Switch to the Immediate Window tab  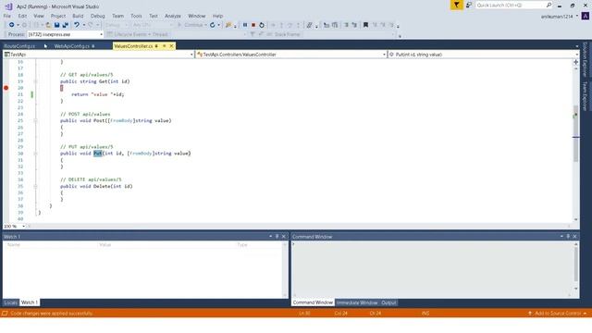(357, 302)
